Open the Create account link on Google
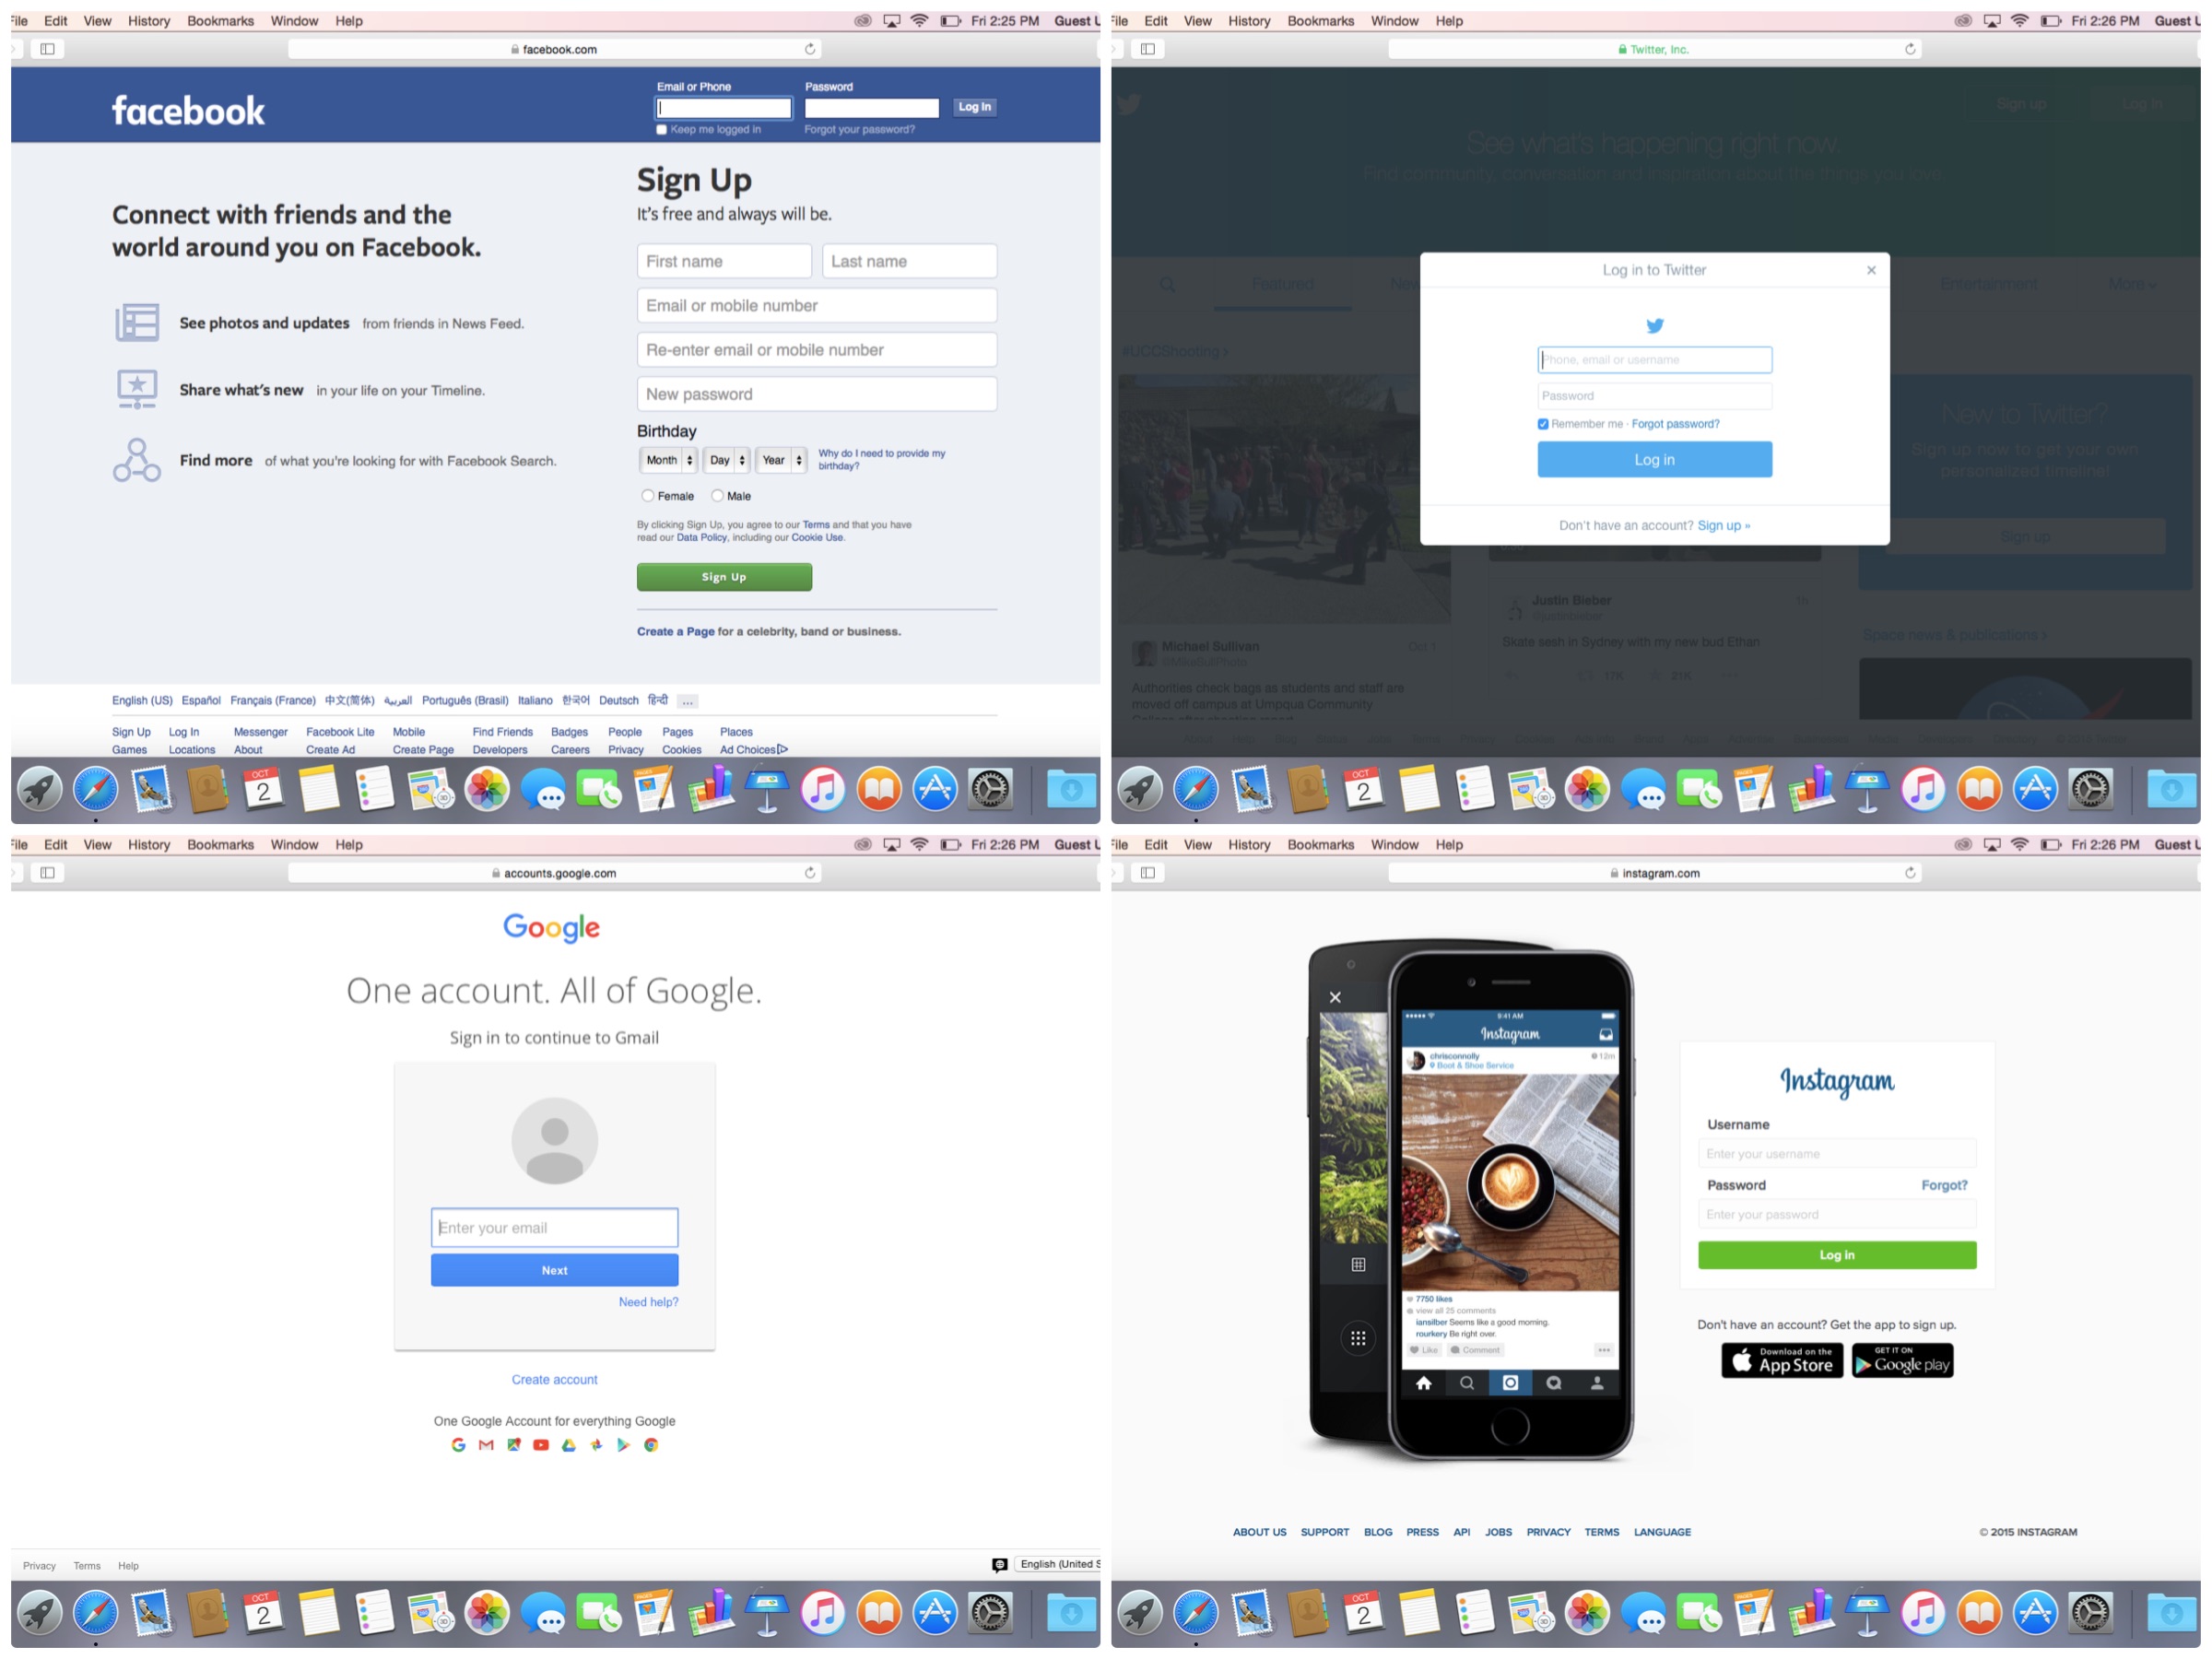Screen dimensions: 2212x1659 coord(554,1379)
